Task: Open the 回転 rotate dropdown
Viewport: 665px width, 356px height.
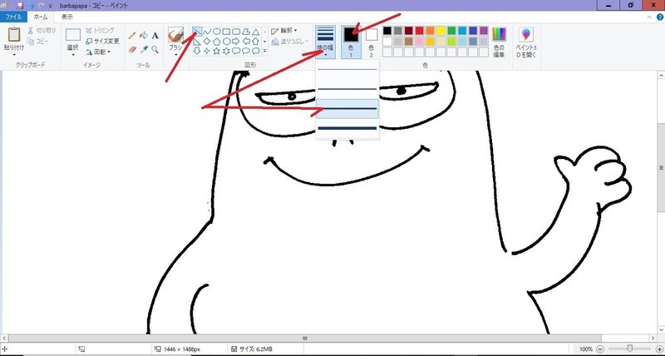Action: [x=98, y=52]
